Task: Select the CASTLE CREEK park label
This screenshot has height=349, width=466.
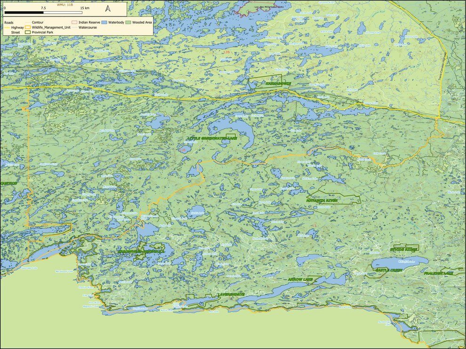Action: click(x=389, y=270)
